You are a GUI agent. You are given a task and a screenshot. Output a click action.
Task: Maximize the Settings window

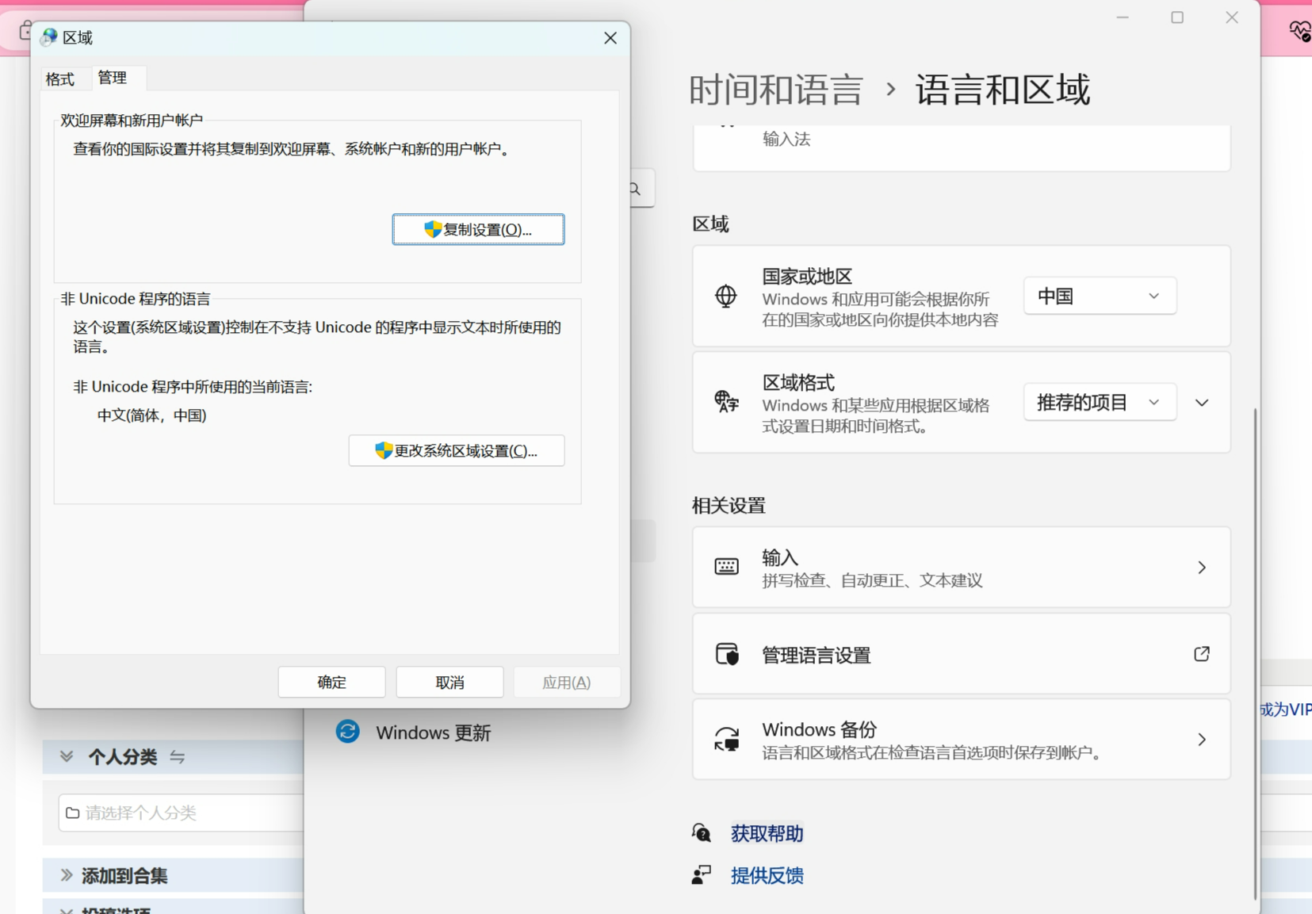click(x=1177, y=17)
